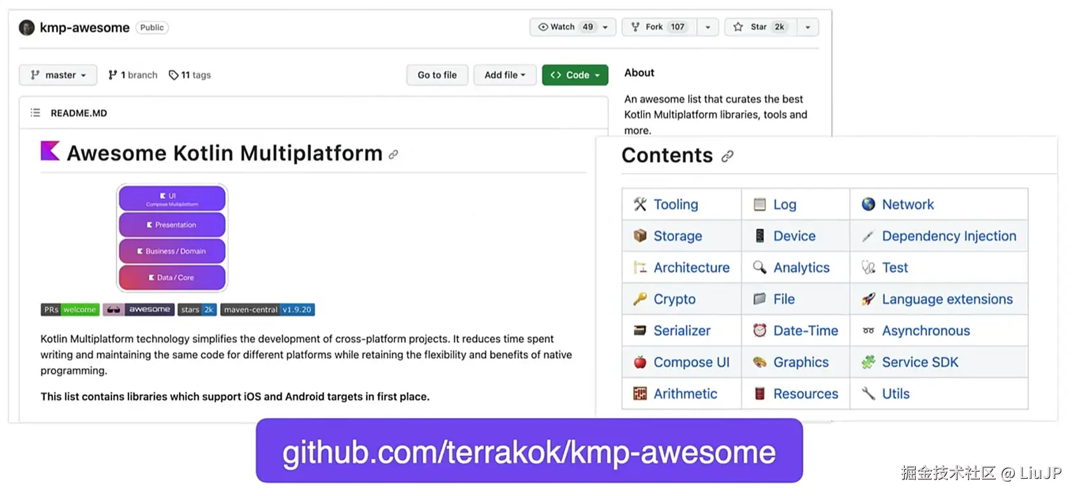Click the Serializer card icon
The image size is (1076, 496).
(640, 331)
